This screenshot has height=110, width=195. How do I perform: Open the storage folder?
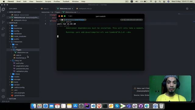tap(17, 79)
